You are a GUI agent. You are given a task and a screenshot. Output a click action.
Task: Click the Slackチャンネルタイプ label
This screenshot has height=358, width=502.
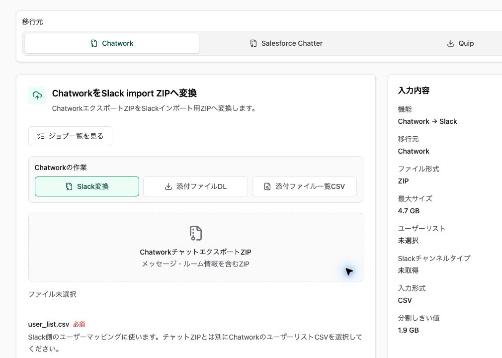(434, 258)
